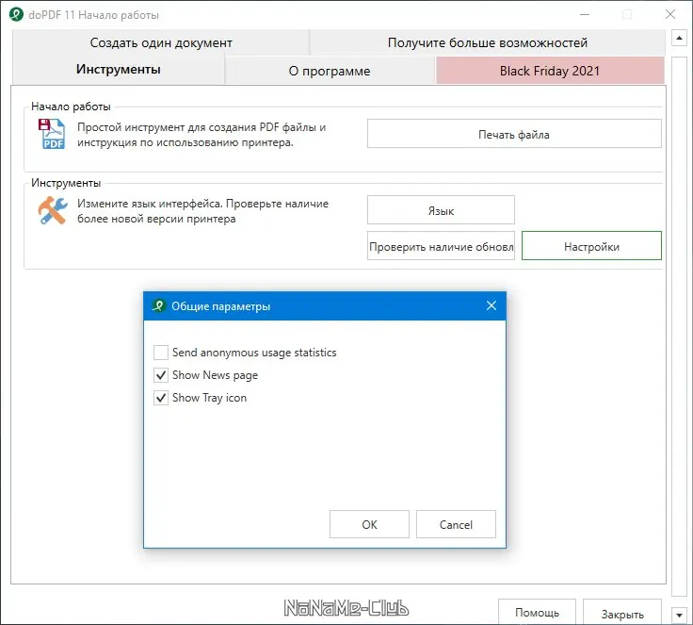This screenshot has width=693, height=625.
Task: Click the scrollbar down arrow
Action: coord(679,616)
